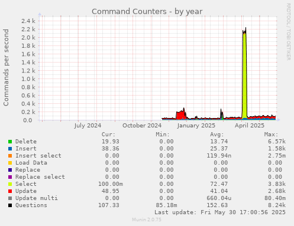The height and width of the screenshot is (226, 294).
Task: Click the orange Insert select swatch
Action: (10, 156)
